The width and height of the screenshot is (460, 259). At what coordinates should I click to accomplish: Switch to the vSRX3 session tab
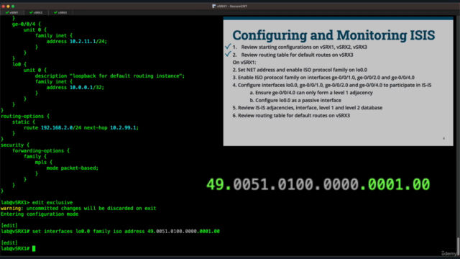[60, 13]
